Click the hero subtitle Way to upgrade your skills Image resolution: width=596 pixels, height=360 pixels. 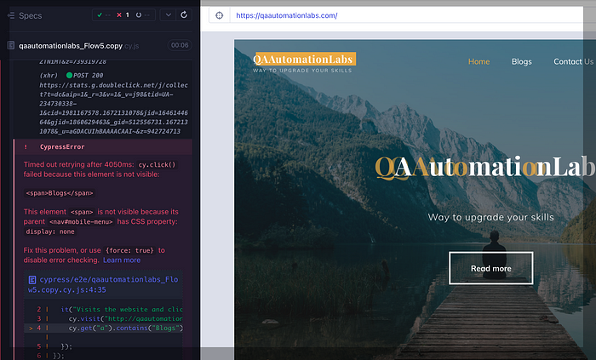click(490, 217)
